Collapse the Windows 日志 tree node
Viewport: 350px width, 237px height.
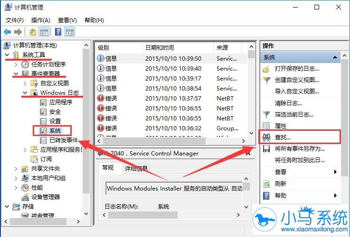(25, 92)
